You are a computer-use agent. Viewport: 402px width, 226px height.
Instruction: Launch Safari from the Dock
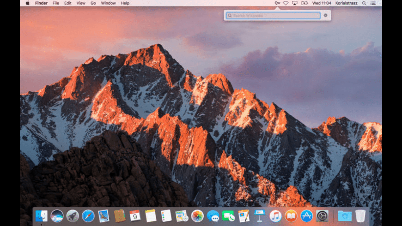point(88,215)
